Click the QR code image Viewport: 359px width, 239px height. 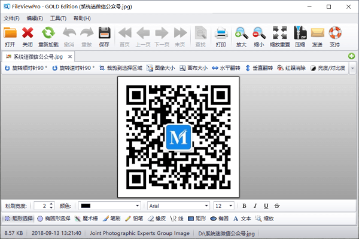178,137
